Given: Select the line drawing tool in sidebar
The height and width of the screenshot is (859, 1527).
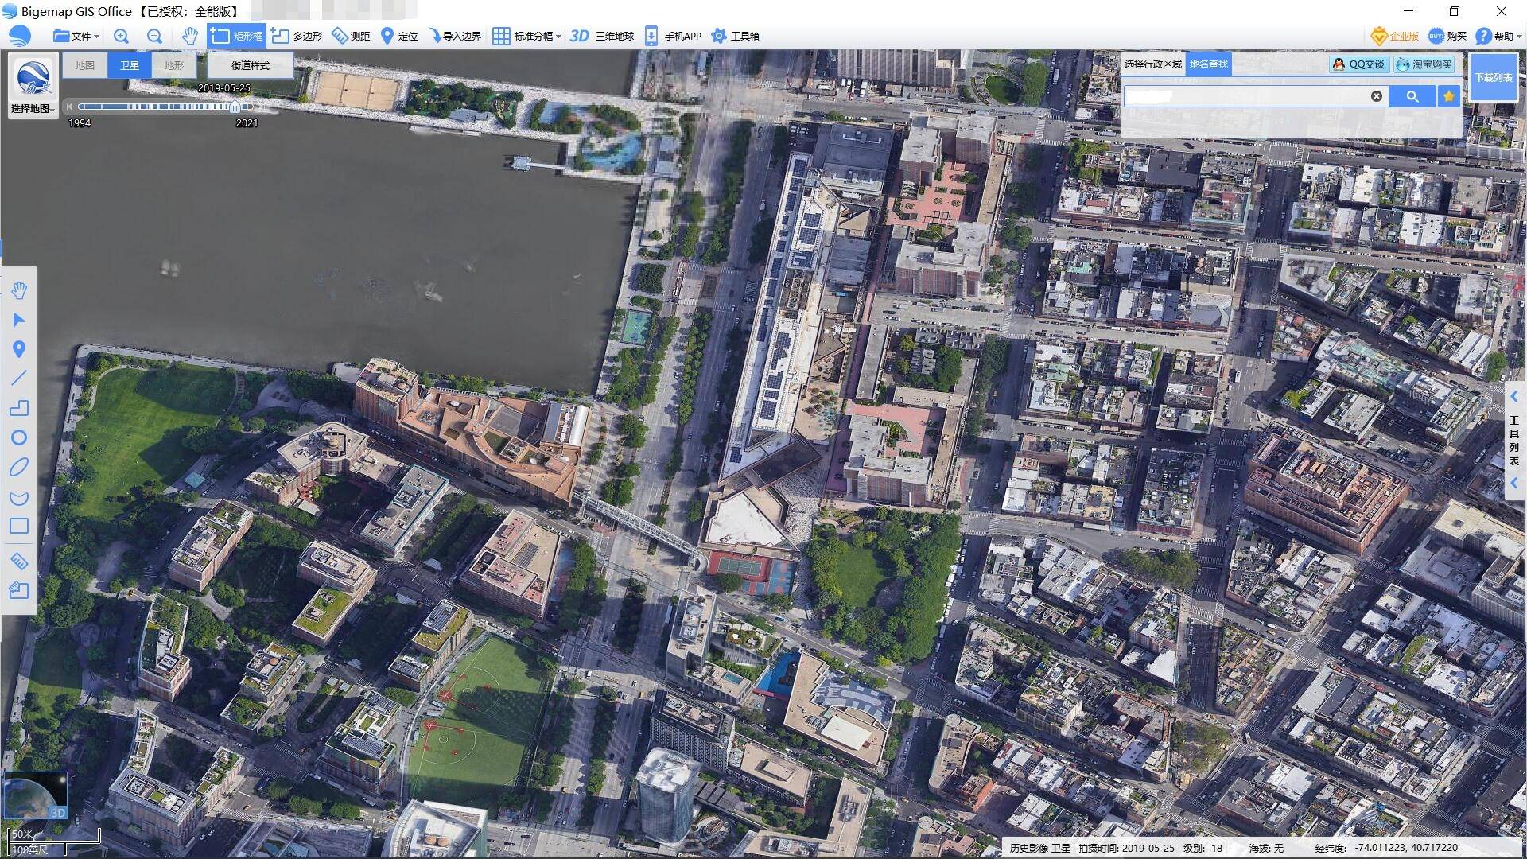Looking at the screenshot, I should tap(19, 378).
